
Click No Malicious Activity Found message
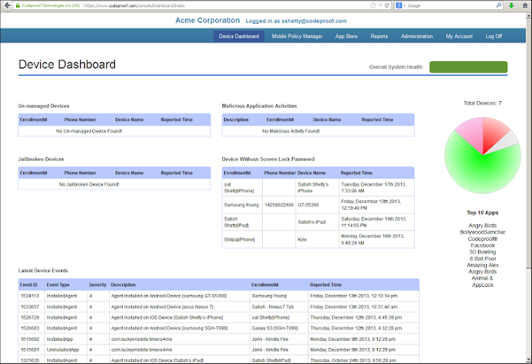(x=291, y=131)
